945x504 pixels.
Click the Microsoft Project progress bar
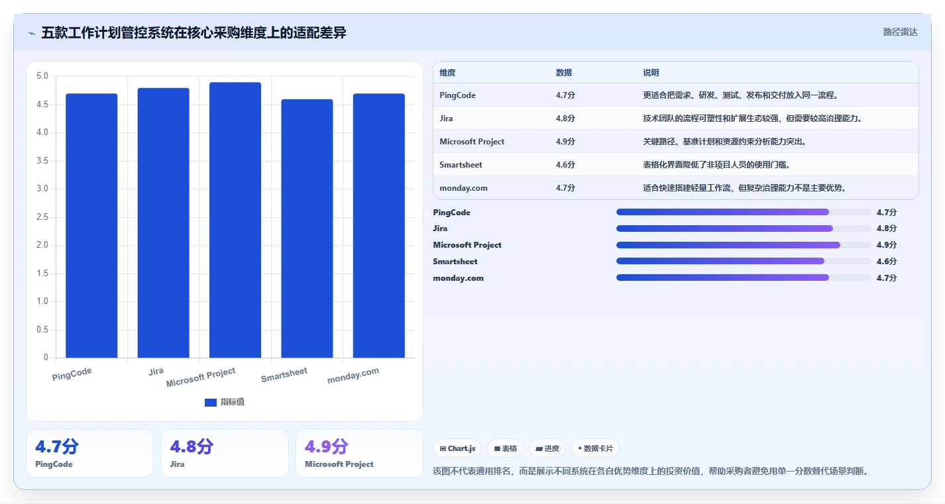click(x=744, y=245)
